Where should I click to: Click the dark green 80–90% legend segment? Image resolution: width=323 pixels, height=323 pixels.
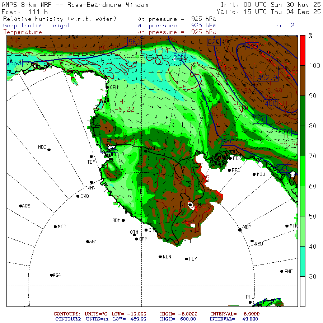coord(303,111)
